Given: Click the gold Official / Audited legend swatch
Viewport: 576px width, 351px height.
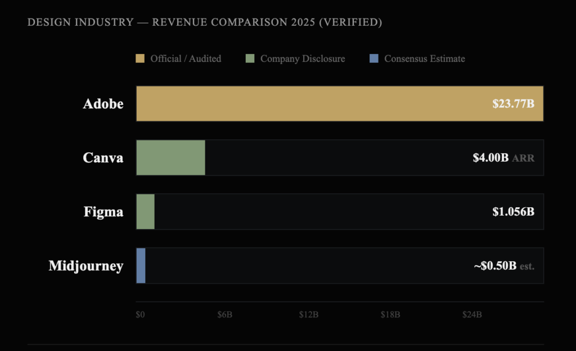Looking at the screenshot, I should 140,58.
